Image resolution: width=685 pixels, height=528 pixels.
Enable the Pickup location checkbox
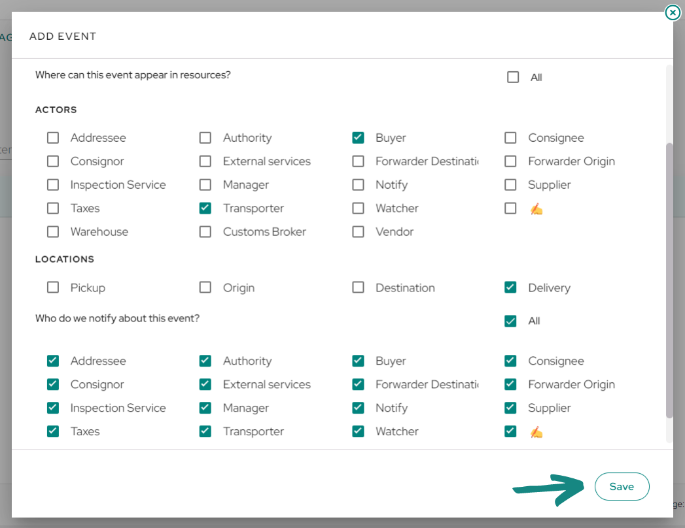pos(53,287)
